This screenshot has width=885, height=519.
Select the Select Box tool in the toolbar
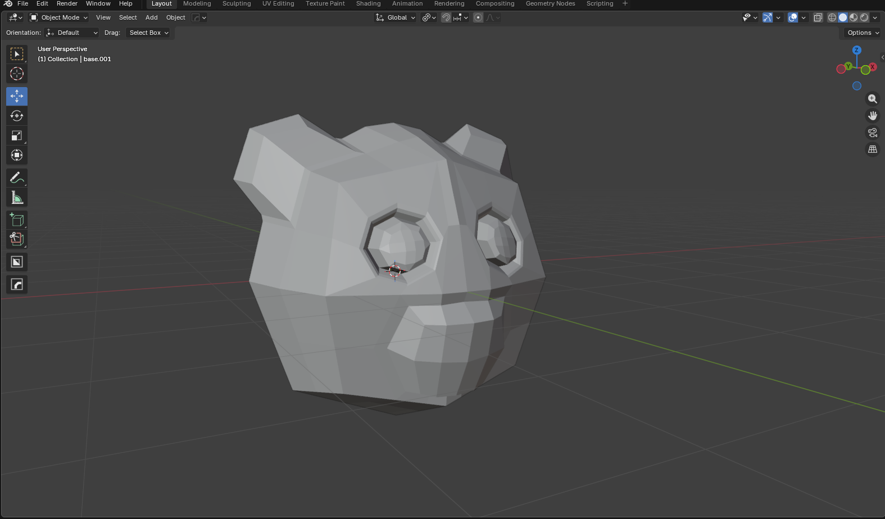pos(17,54)
